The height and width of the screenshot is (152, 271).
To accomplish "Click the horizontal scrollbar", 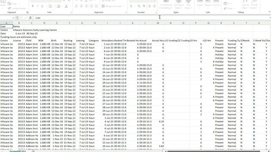I will pos(213,151).
